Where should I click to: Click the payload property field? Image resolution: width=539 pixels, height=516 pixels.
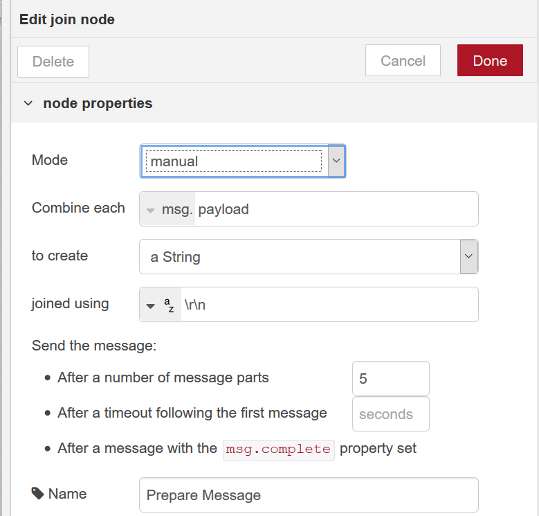click(336, 209)
